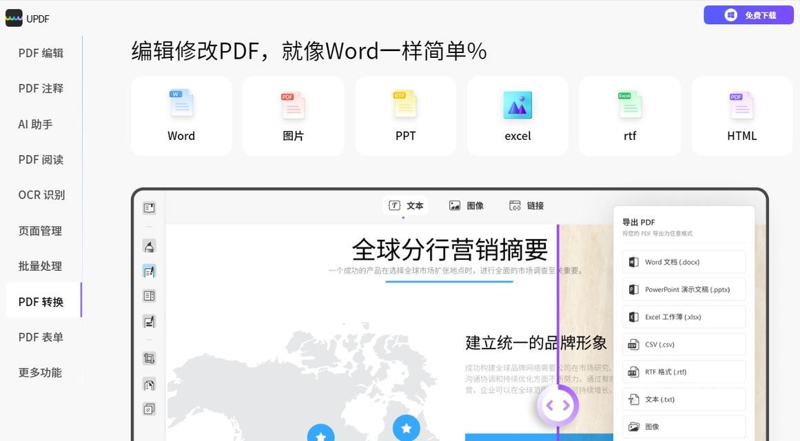Export as PowerPoint 演示文稿 (.pptx)
This screenshot has width=800, height=441.
point(684,289)
